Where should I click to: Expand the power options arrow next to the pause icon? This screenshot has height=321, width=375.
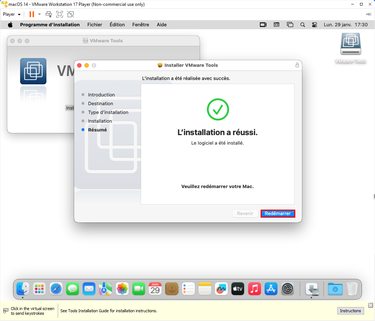[39, 14]
